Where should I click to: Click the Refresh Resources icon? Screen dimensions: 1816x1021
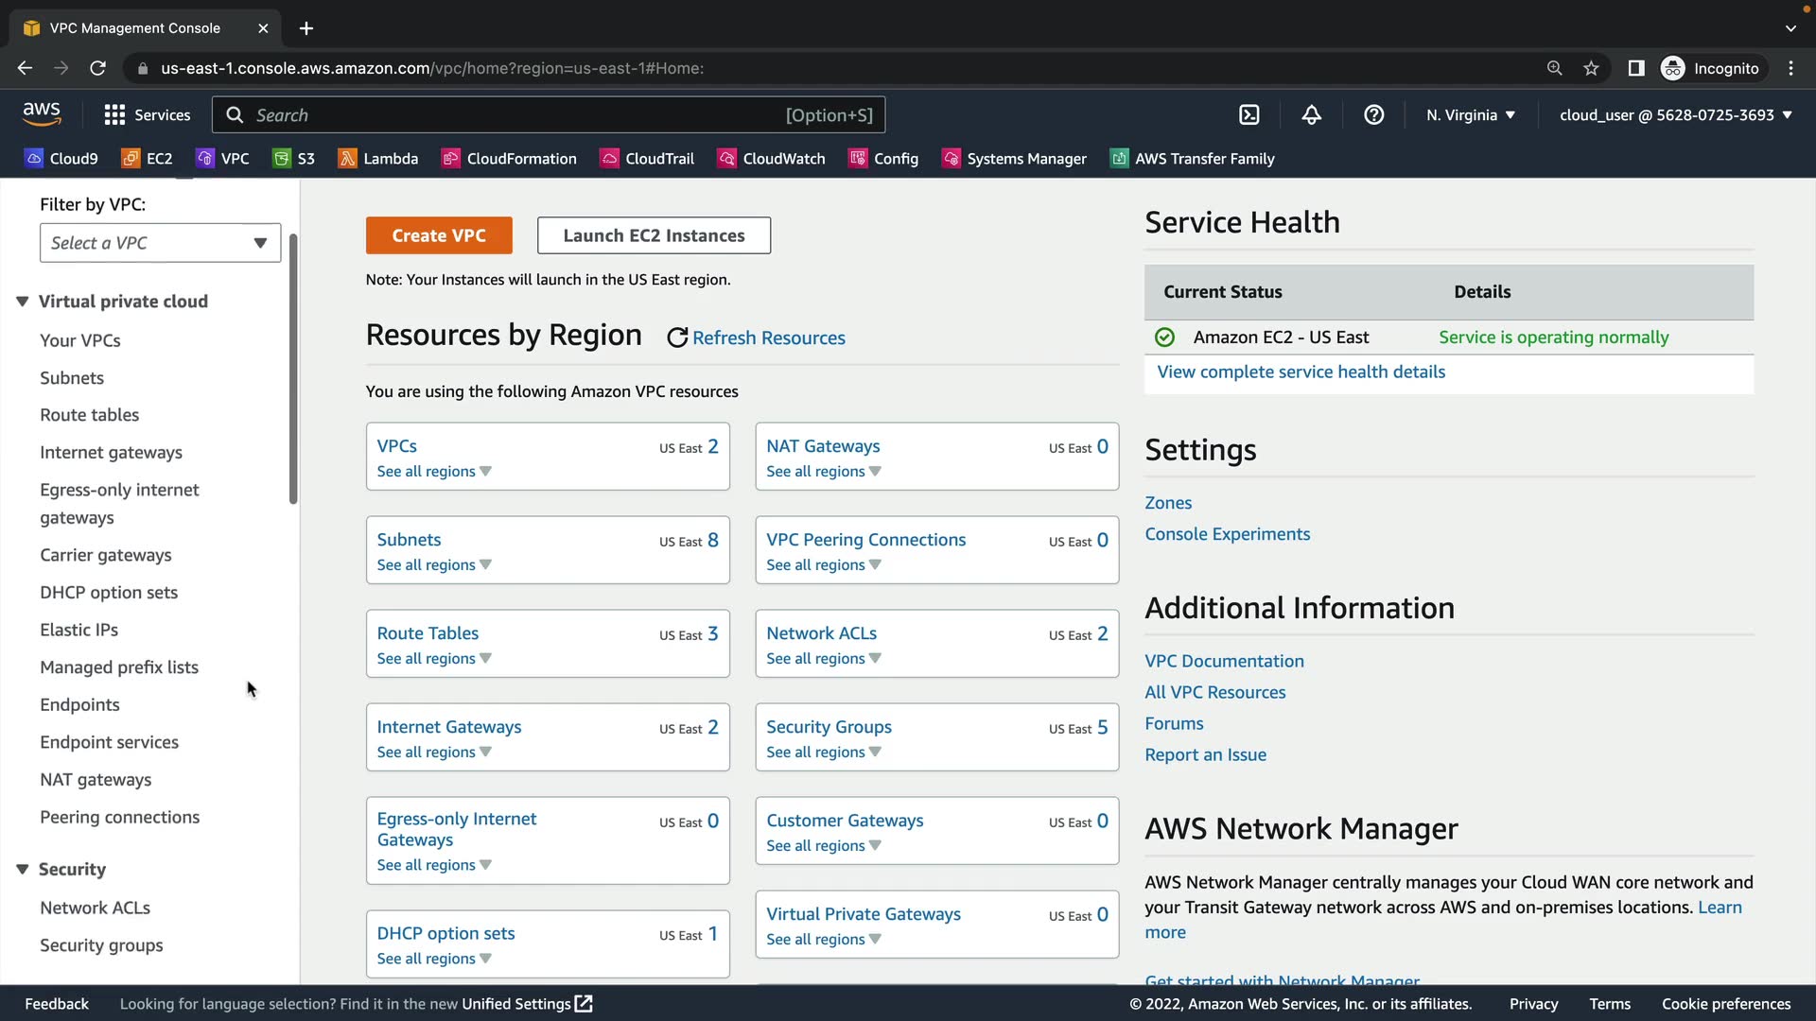[677, 337]
